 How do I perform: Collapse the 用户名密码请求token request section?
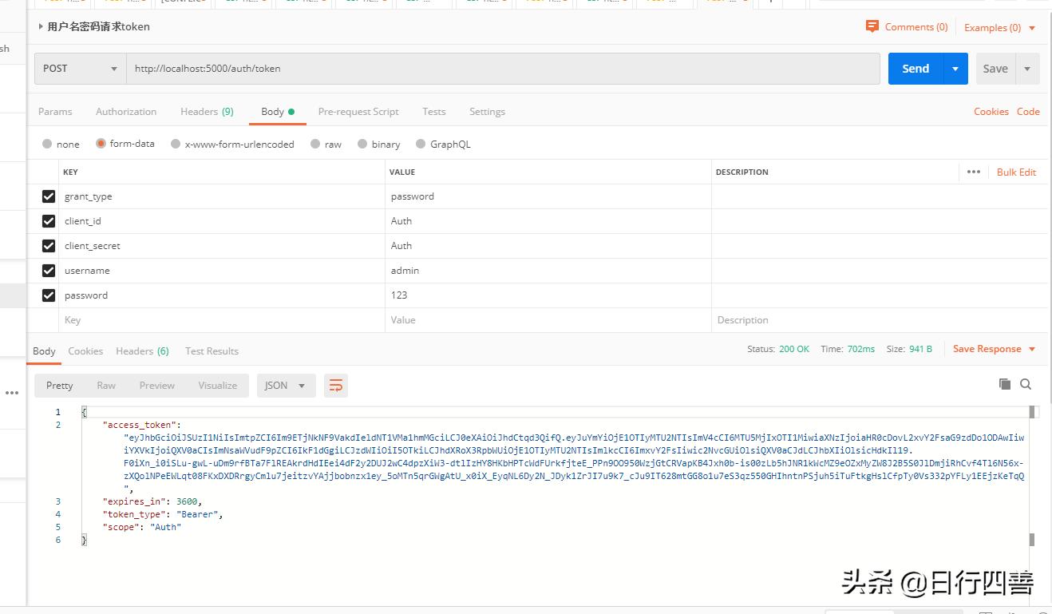coord(40,26)
